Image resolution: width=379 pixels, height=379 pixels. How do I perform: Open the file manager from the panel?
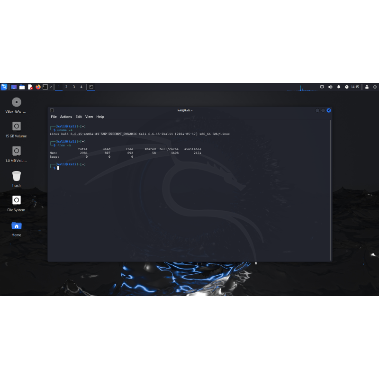(21, 87)
